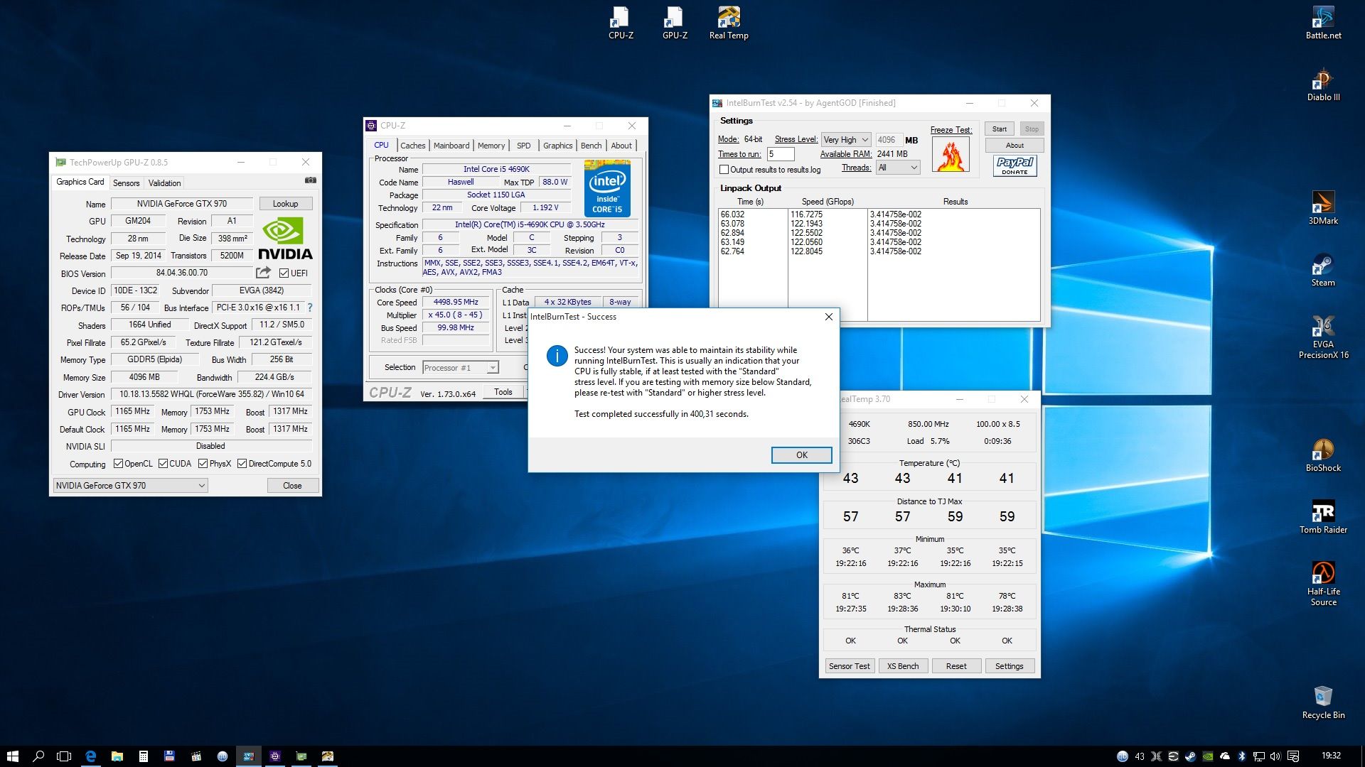The width and height of the screenshot is (1365, 767).
Task: Click Start in IntelBurnTest
Action: (999, 129)
